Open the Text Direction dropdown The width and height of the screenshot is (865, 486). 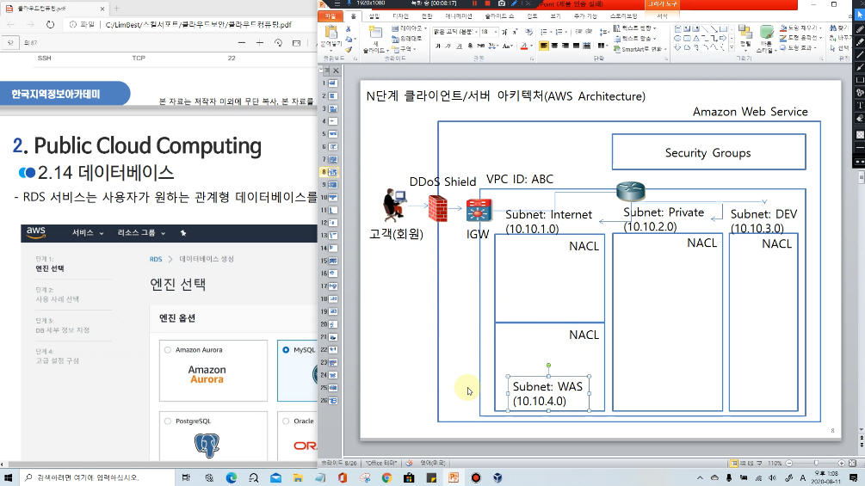click(x=635, y=28)
